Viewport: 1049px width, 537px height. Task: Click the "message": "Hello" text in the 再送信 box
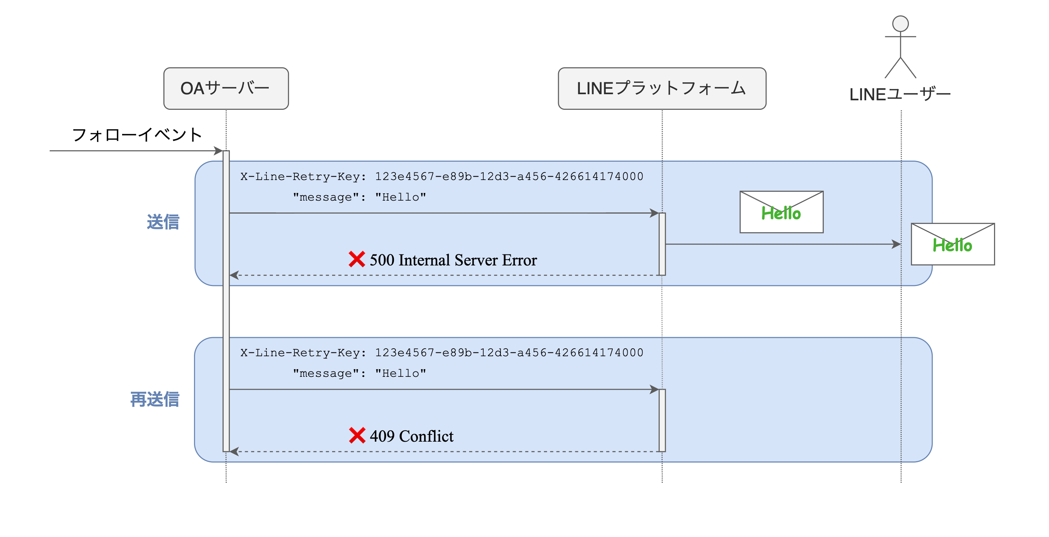click(359, 373)
